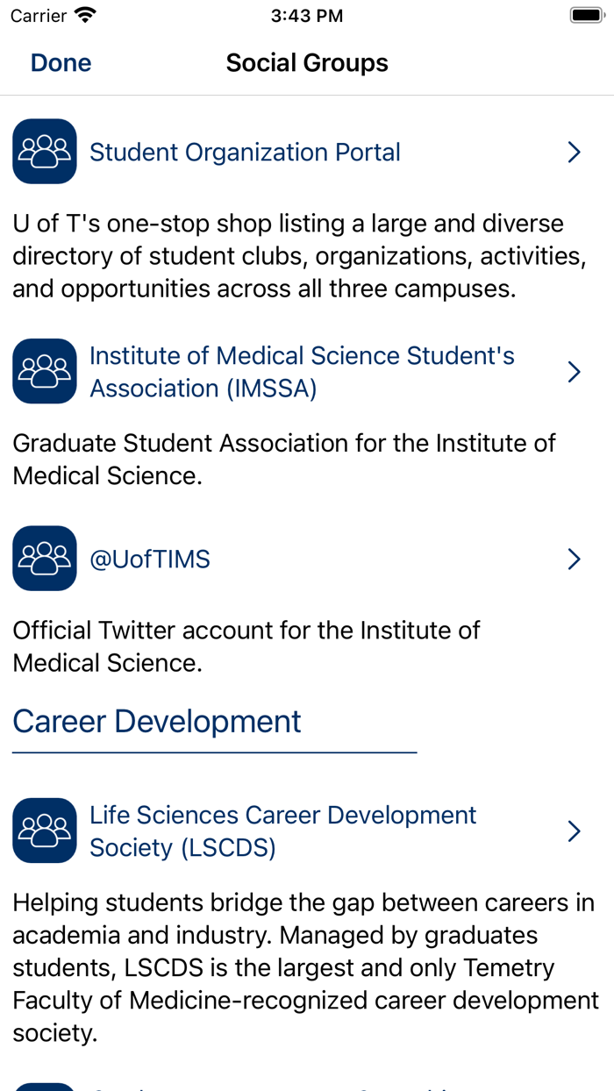This screenshot has height=1091, width=614.
Task: Click the Social Groups title
Action: click(307, 63)
